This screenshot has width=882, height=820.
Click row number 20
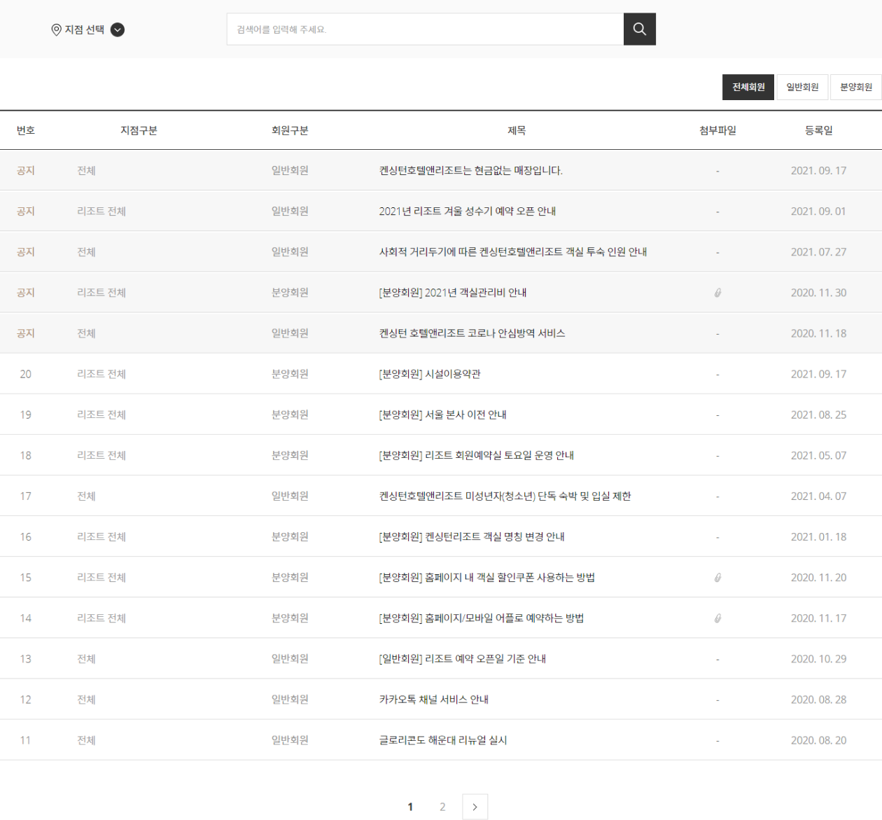(26, 374)
